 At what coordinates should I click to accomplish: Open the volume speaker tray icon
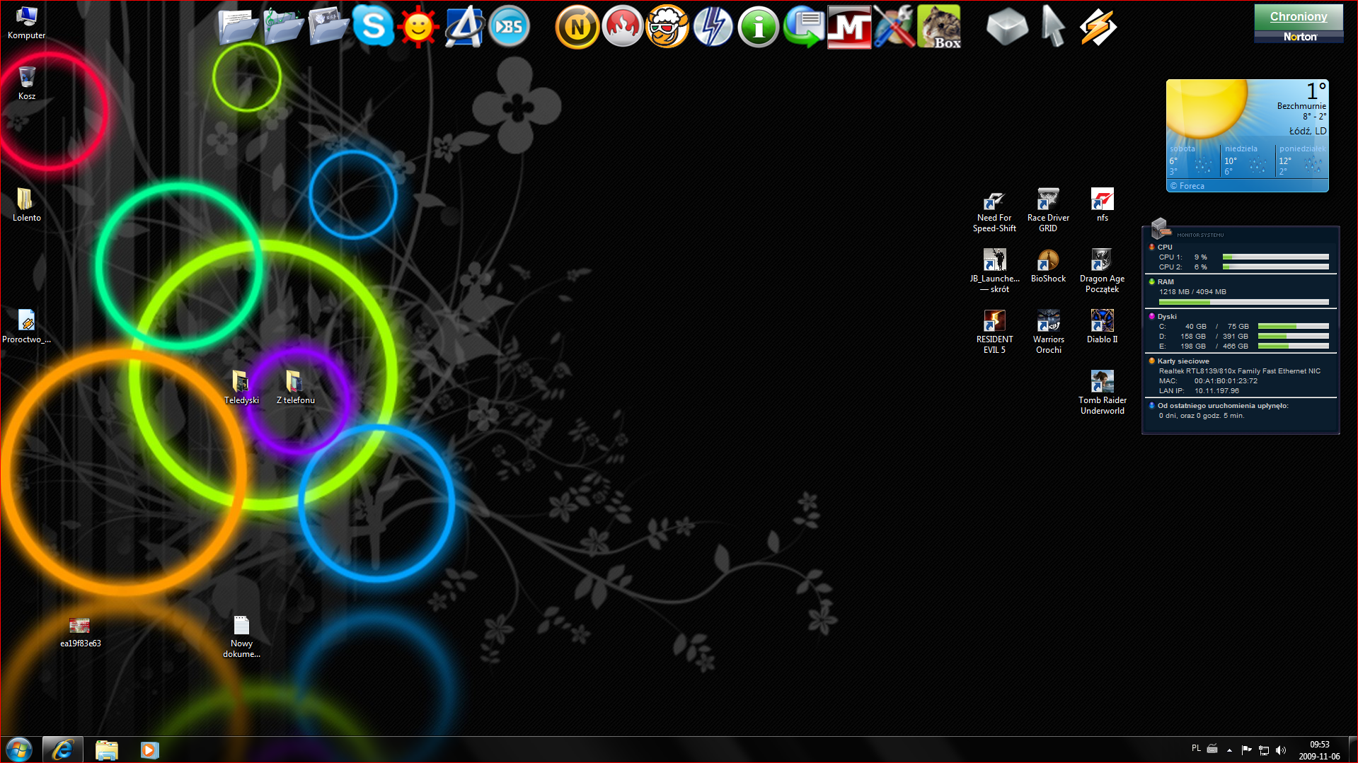(1281, 750)
